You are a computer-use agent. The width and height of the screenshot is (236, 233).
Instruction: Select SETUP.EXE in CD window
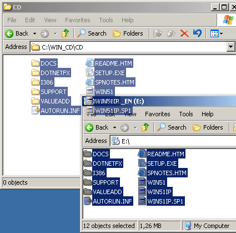point(106,73)
